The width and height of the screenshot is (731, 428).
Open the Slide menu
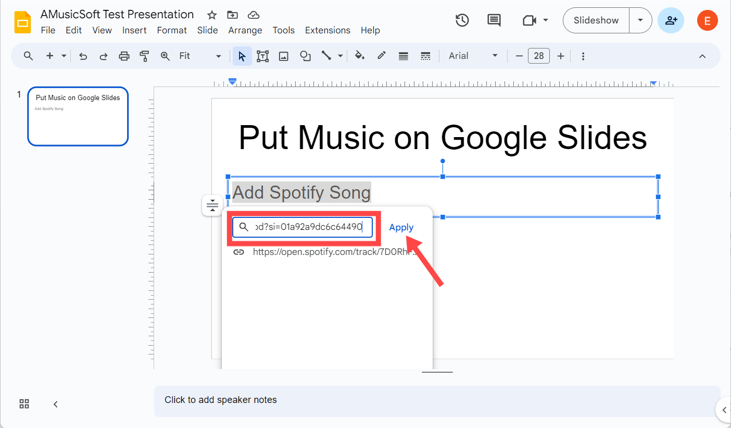207,30
